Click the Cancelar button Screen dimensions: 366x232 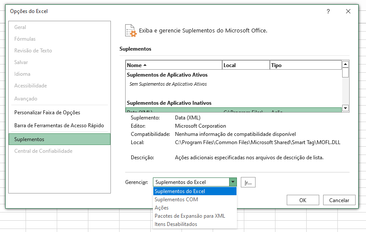point(339,200)
